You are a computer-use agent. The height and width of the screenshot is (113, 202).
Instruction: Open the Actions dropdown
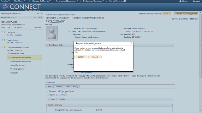tap(49, 24)
